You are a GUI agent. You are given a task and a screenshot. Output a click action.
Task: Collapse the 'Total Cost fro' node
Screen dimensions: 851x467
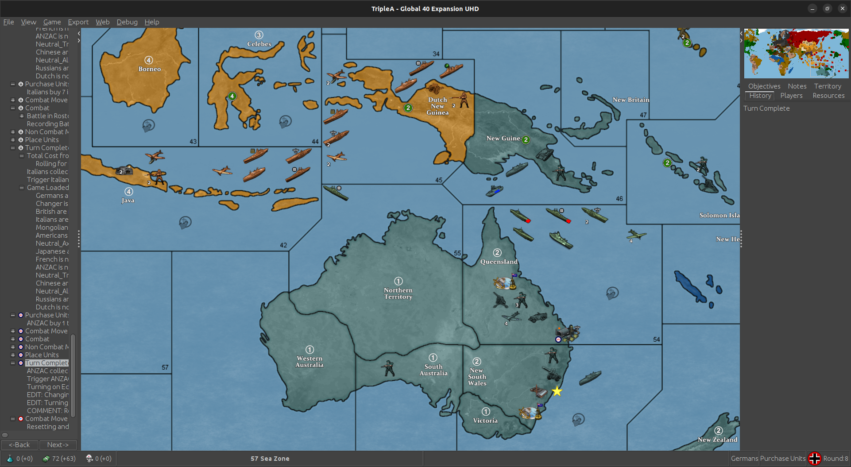tap(22, 156)
